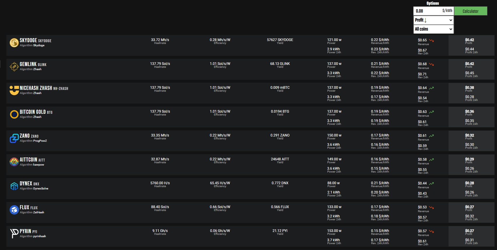Click Dynex's green upward revenue trend arrow
Image resolution: width=497 pixels, height=250 pixels.
click(431, 183)
